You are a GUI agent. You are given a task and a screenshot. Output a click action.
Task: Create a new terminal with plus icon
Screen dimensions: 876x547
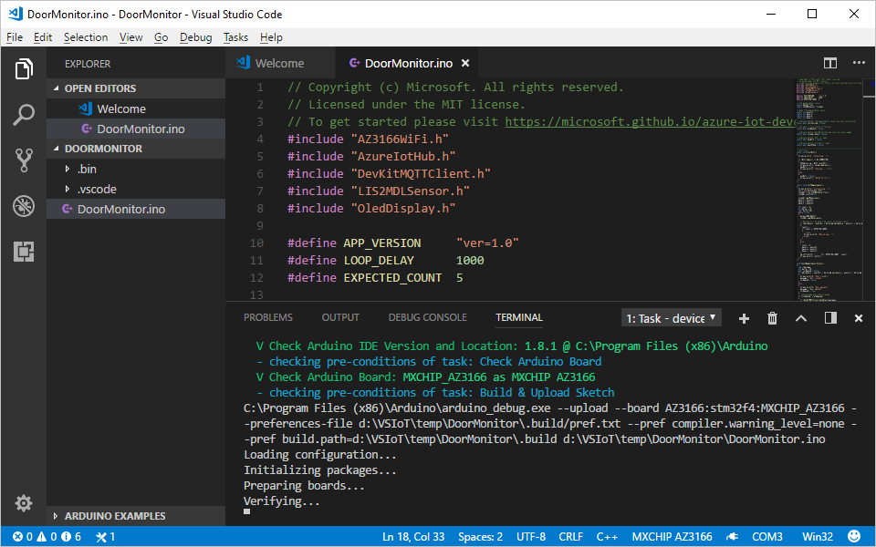pyautogui.click(x=744, y=318)
